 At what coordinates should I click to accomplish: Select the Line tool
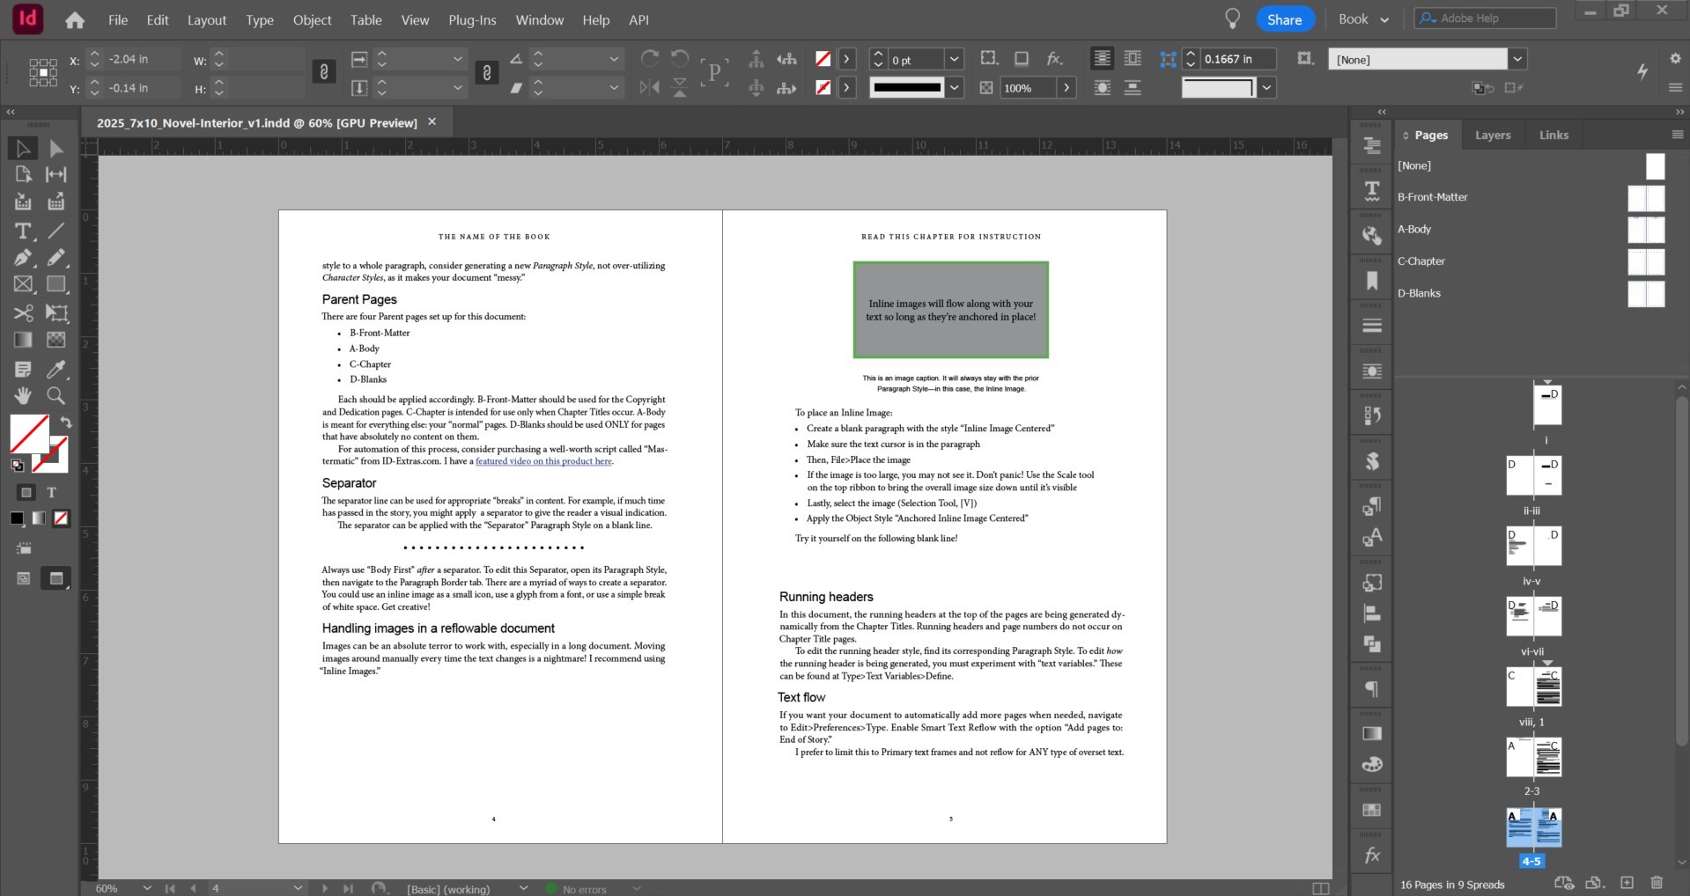point(56,231)
